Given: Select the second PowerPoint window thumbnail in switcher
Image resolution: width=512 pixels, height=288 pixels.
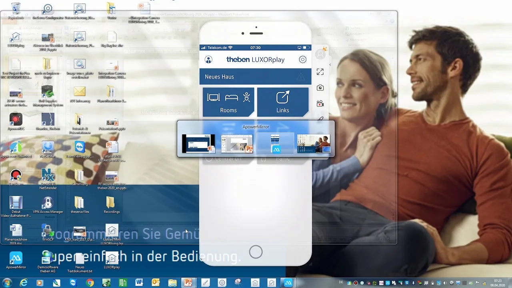Looking at the screenshot, I should 237,144.
